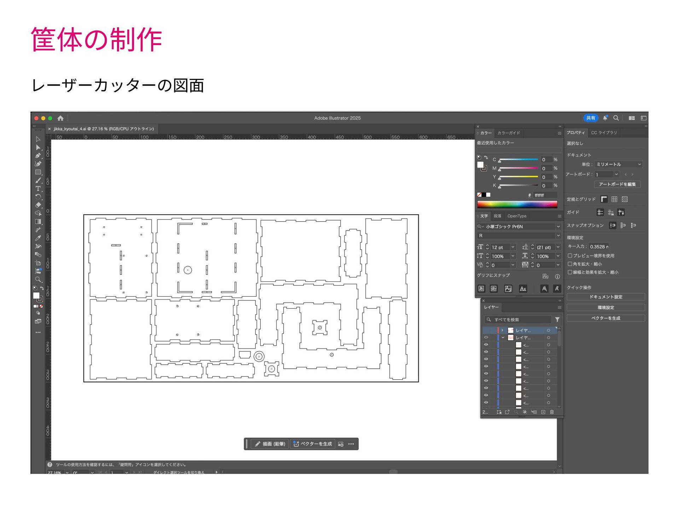Click 環境設定 button in quick actions

tap(606, 308)
